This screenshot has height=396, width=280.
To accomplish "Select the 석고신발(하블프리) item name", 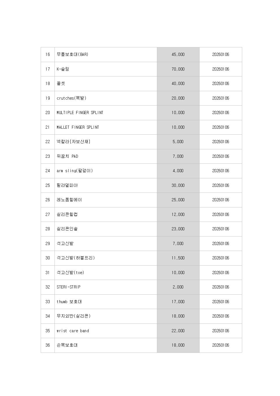I will point(76,258).
